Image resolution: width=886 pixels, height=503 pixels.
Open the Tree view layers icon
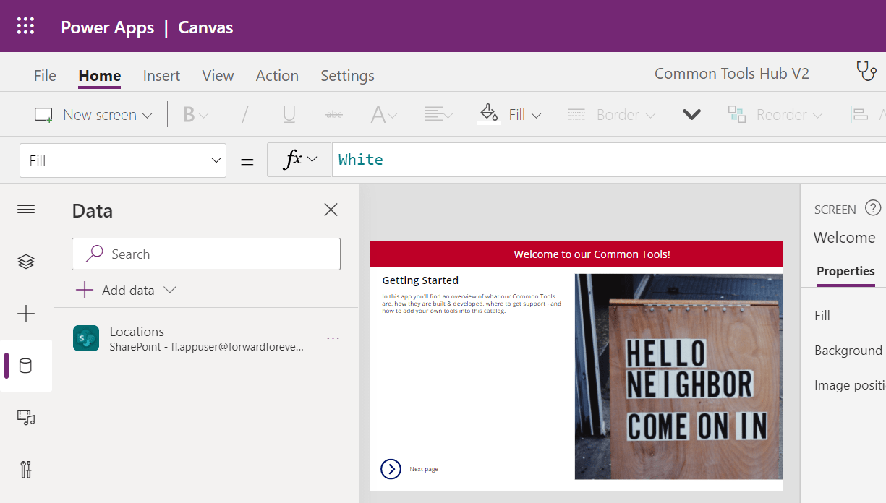click(x=26, y=262)
